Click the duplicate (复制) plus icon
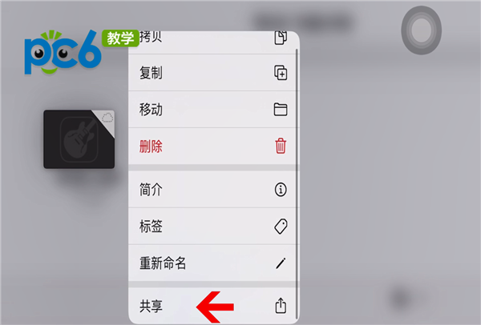Image resolution: width=481 pixels, height=325 pixels. coord(281,73)
